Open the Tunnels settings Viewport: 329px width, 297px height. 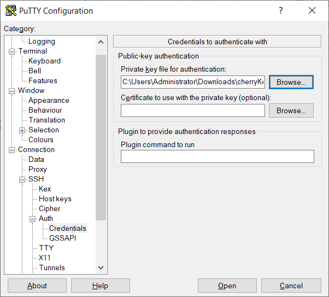tap(52, 268)
